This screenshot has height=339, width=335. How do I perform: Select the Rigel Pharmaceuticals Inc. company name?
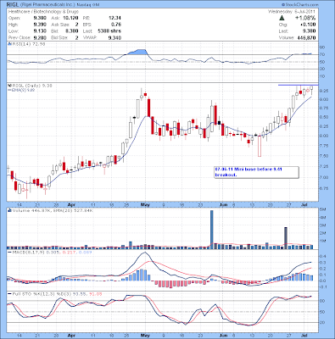(x=47, y=5)
